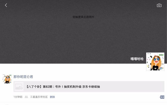Click the badge on the placeholder image

point(22,88)
